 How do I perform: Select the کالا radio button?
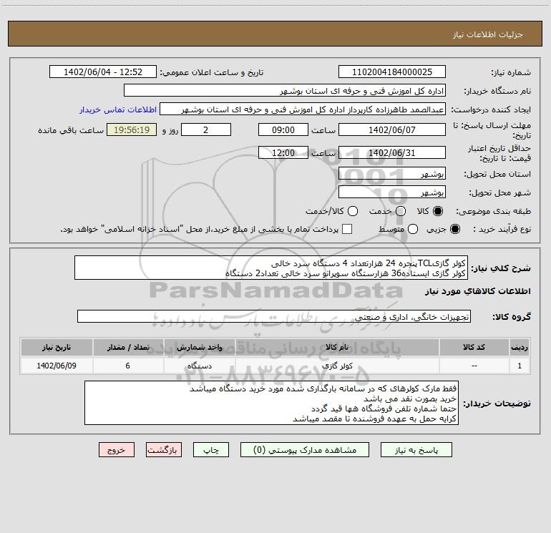pyautogui.click(x=438, y=211)
